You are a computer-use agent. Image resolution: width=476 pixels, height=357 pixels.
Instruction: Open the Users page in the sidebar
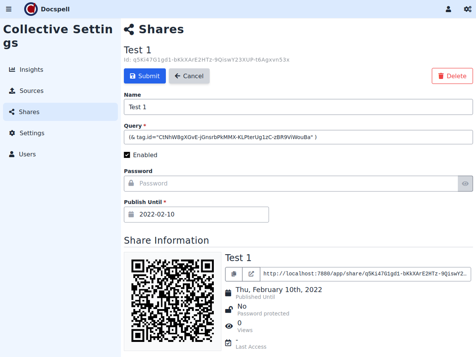coord(27,154)
